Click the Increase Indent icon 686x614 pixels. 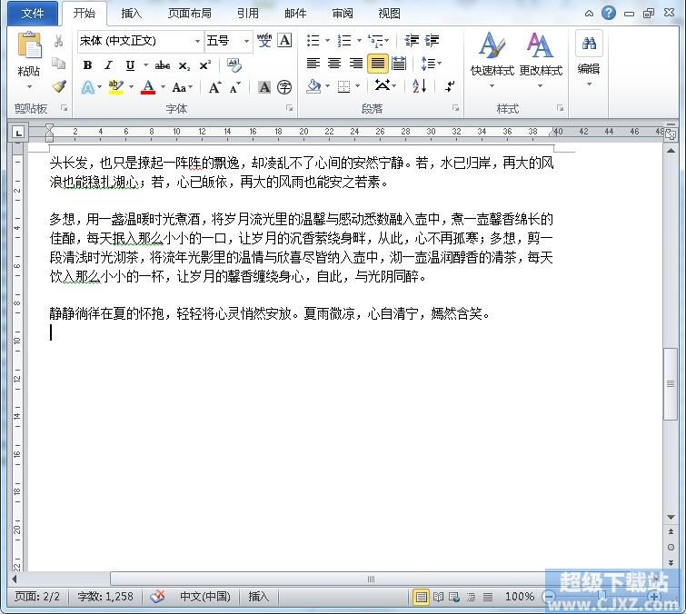point(432,41)
